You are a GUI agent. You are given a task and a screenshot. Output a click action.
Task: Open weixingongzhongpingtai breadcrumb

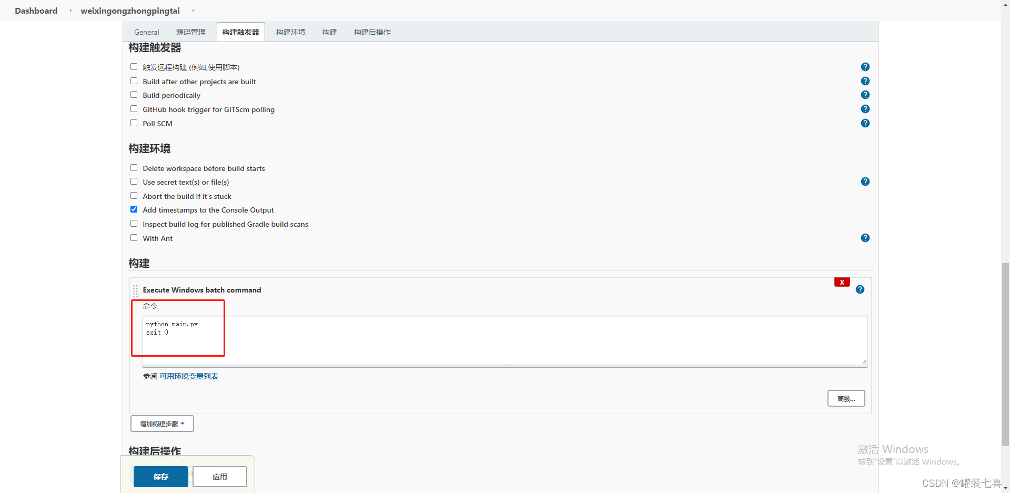click(x=130, y=11)
